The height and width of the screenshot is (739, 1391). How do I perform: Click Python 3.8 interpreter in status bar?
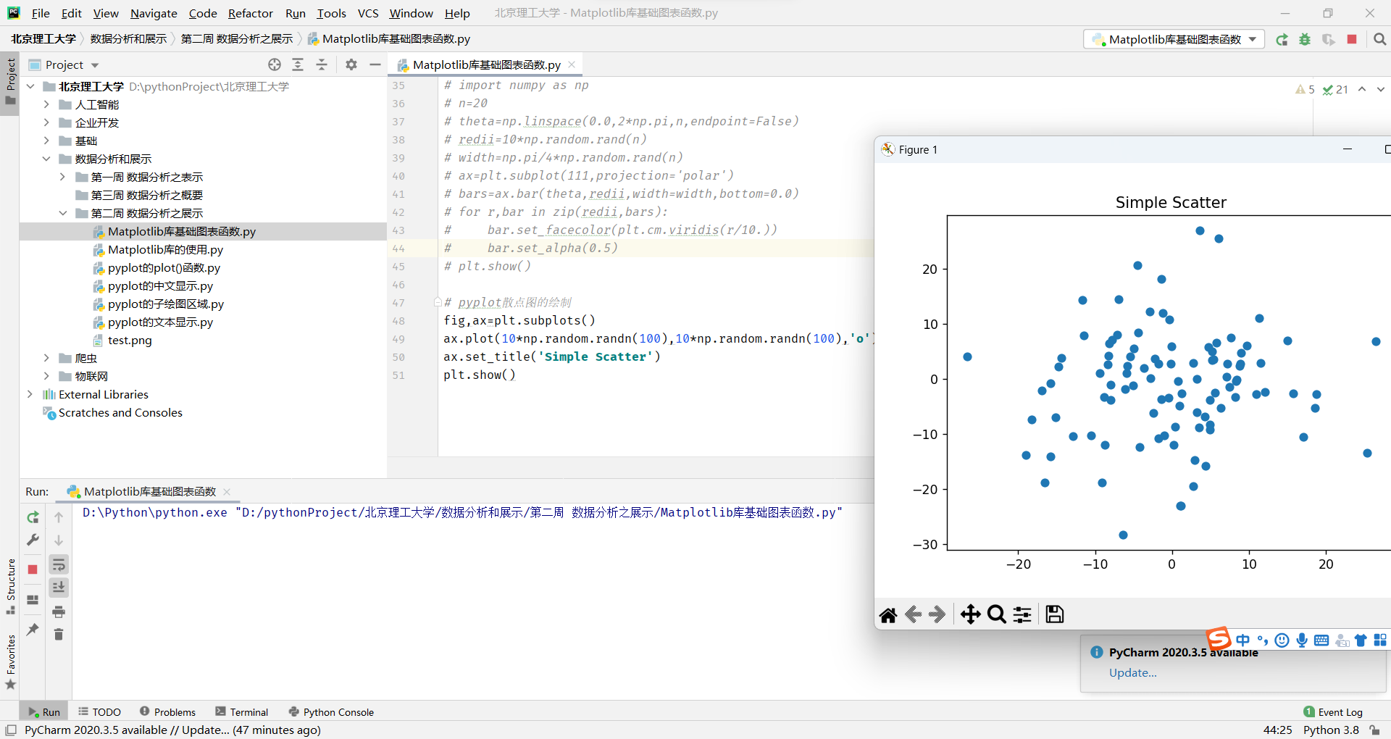tap(1331, 730)
